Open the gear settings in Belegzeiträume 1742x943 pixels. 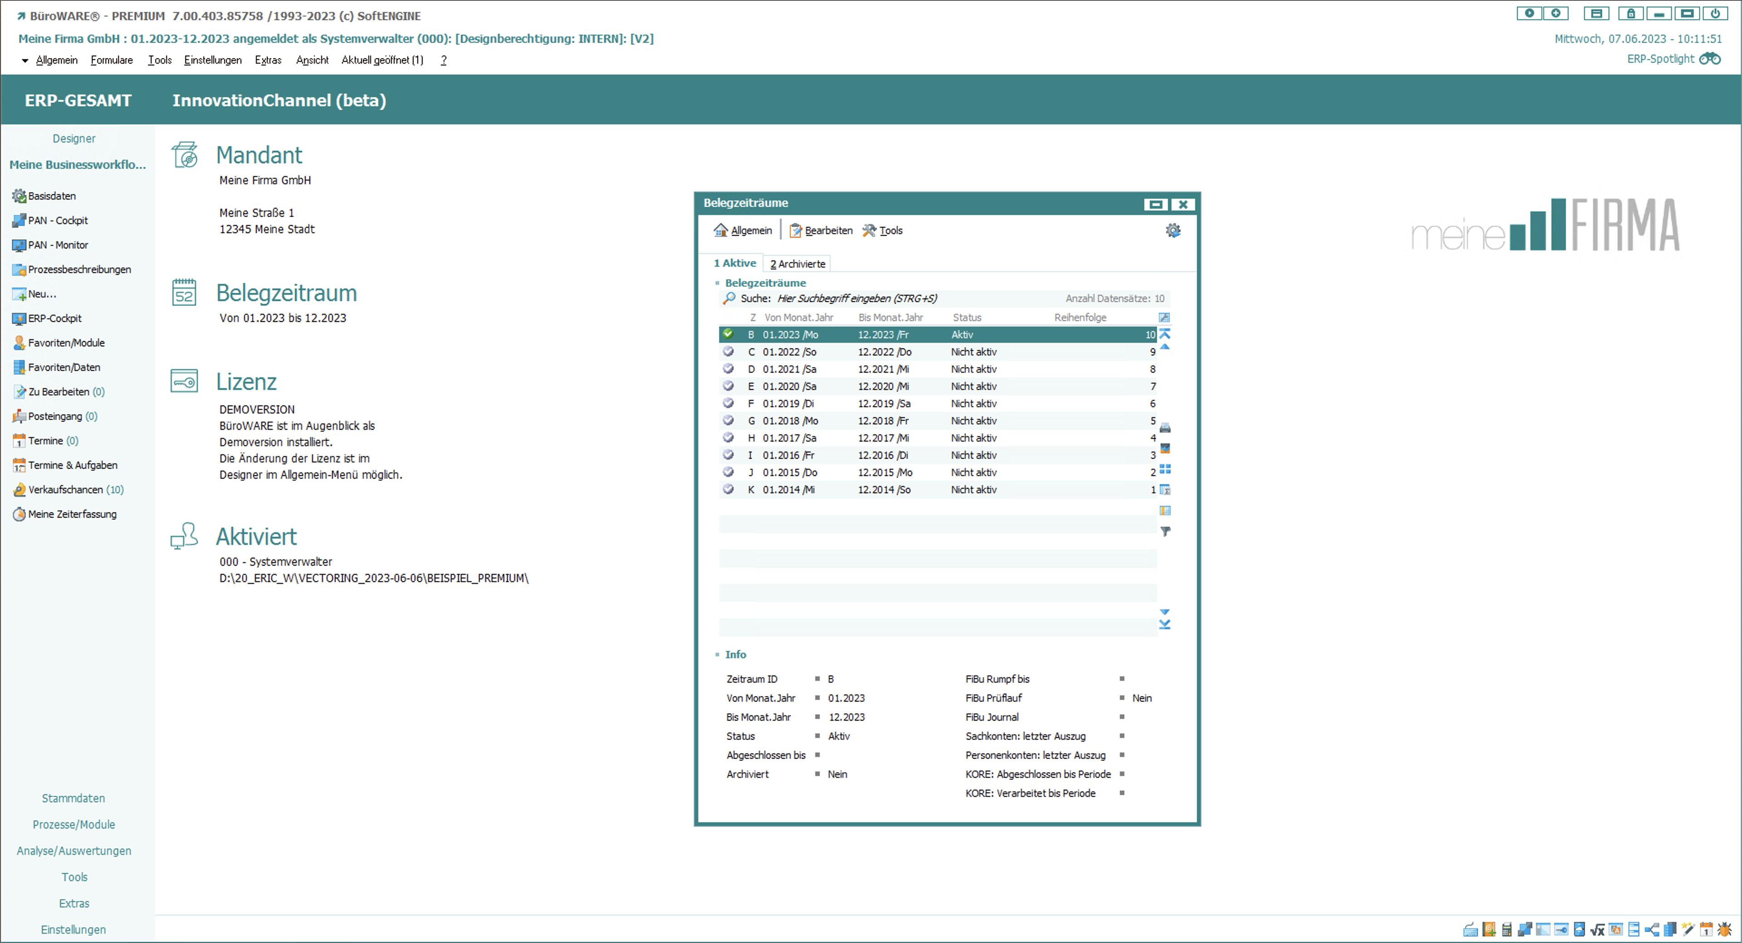click(x=1173, y=230)
